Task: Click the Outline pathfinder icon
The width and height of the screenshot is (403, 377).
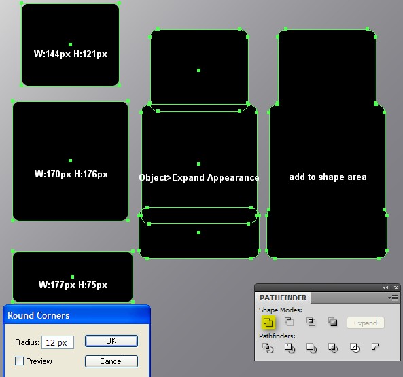Action: point(355,348)
